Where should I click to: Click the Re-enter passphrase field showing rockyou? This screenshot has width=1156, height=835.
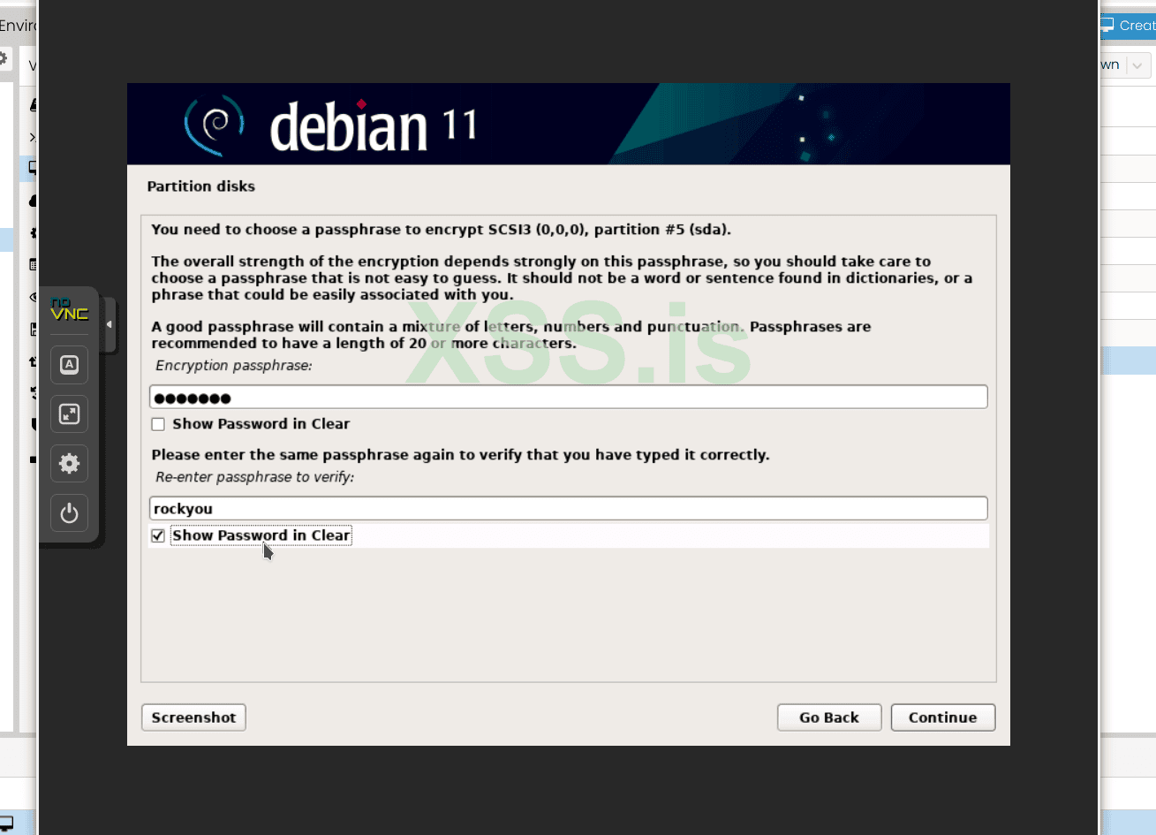point(568,508)
